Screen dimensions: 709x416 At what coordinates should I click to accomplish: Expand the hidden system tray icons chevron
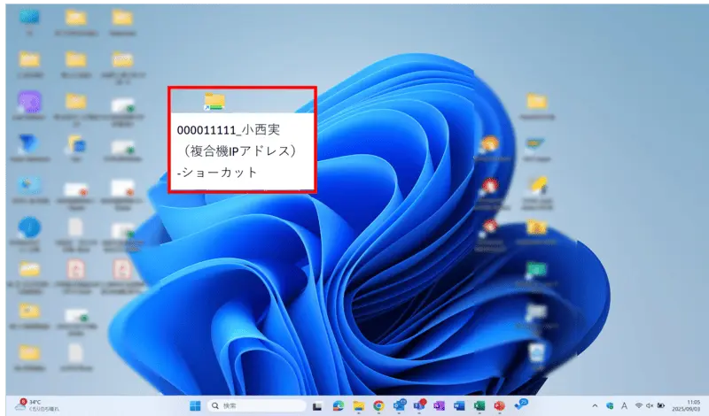(595, 405)
